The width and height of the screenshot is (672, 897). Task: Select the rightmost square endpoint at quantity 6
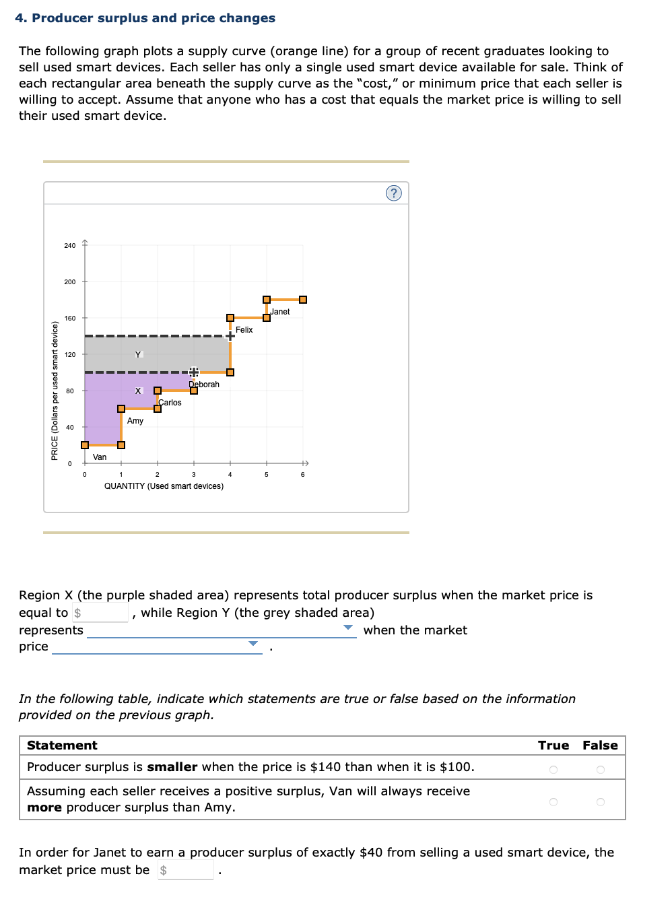(302, 298)
